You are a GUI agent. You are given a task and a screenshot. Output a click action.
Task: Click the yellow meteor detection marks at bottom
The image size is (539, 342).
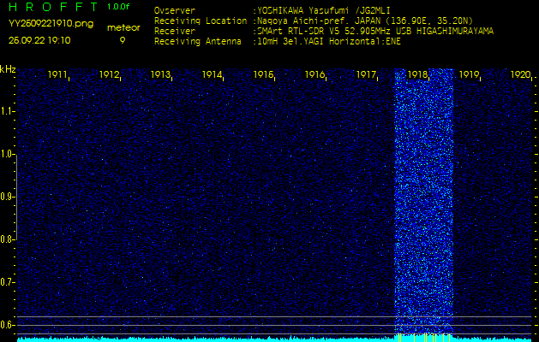point(424,338)
